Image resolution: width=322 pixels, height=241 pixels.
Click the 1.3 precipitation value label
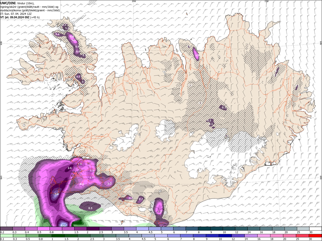92,170
